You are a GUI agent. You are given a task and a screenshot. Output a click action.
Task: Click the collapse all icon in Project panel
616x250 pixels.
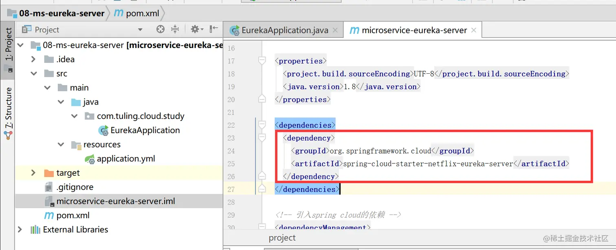pos(175,29)
